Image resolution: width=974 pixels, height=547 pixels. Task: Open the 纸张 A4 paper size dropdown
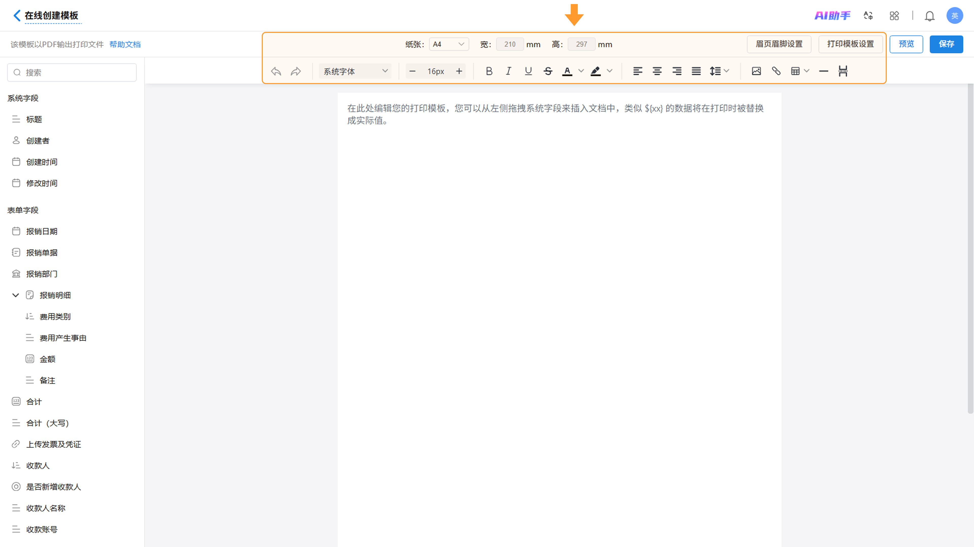pyautogui.click(x=449, y=44)
